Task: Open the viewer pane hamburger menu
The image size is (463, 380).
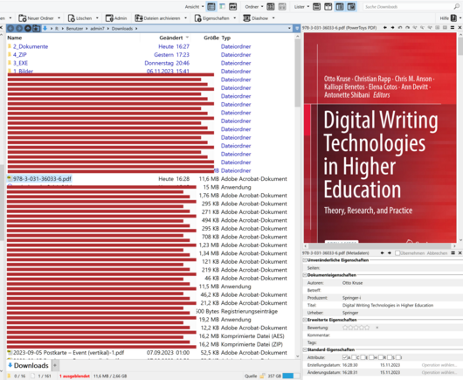Action: [453, 27]
